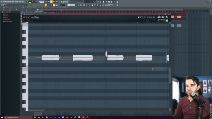Click the NewTone play button
212x119 pixels.
[26, 17]
